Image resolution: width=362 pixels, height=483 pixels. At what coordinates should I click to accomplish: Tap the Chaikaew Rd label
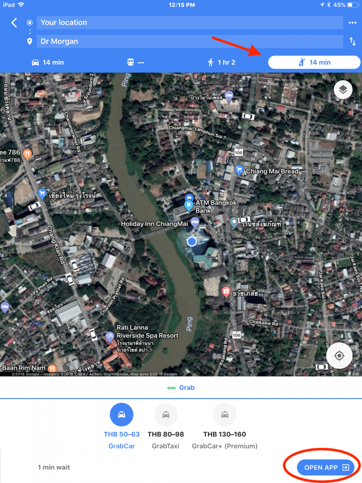(x=264, y=322)
